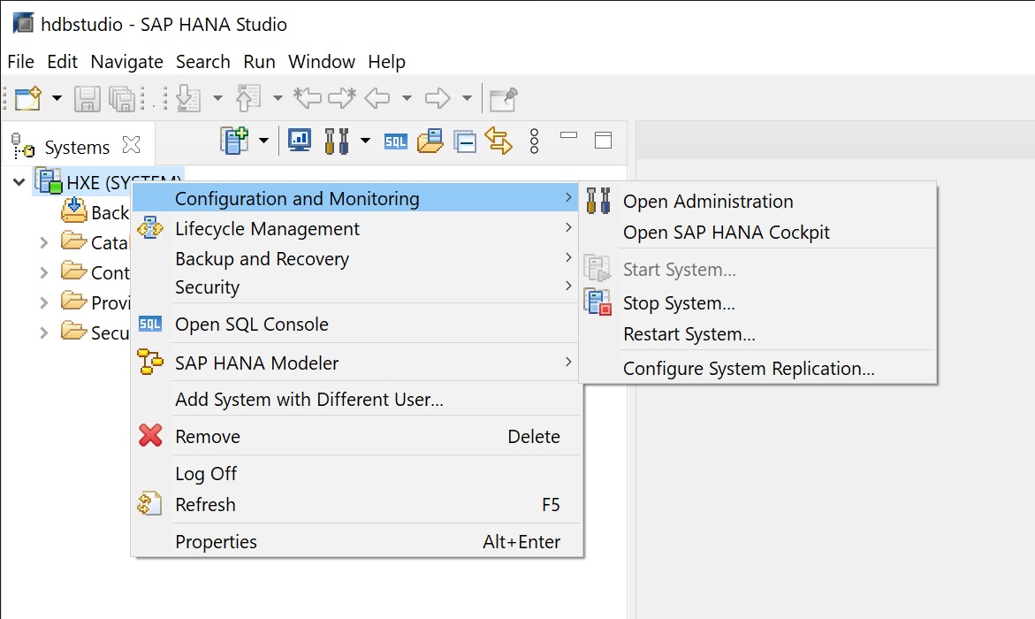Click the Collapse All icon in Systems view
Viewport: 1035px width, 619px height.
tap(465, 141)
